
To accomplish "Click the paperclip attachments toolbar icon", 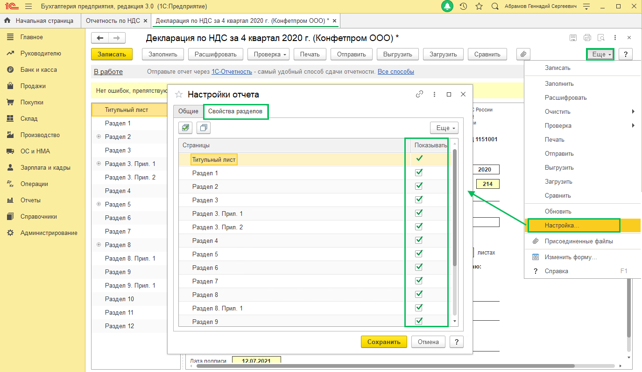I will pos(523,54).
